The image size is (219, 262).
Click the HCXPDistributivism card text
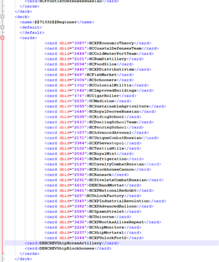tap(112, 69)
